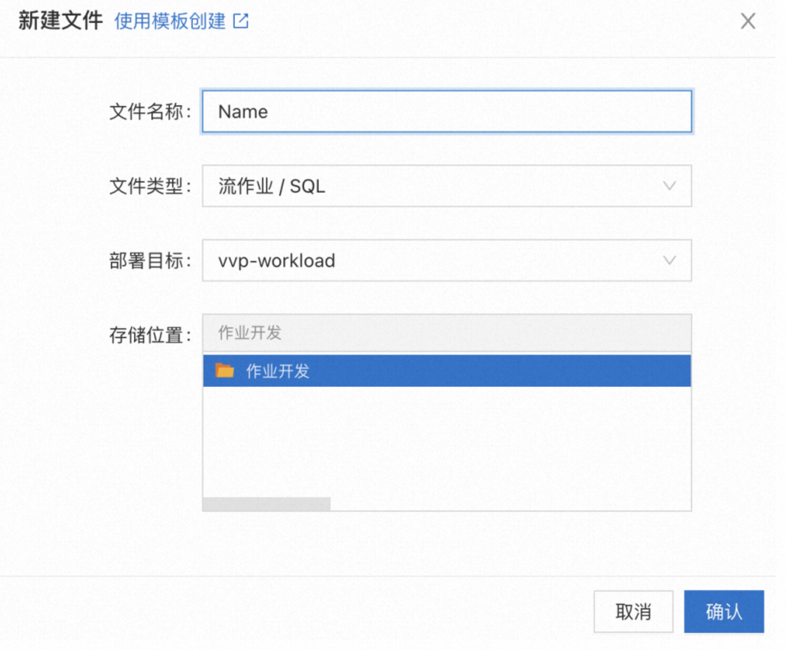This screenshot has width=786, height=650.
Task: Click the chevron arrow of the 部署目标 selector
Action: click(x=670, y=261)
